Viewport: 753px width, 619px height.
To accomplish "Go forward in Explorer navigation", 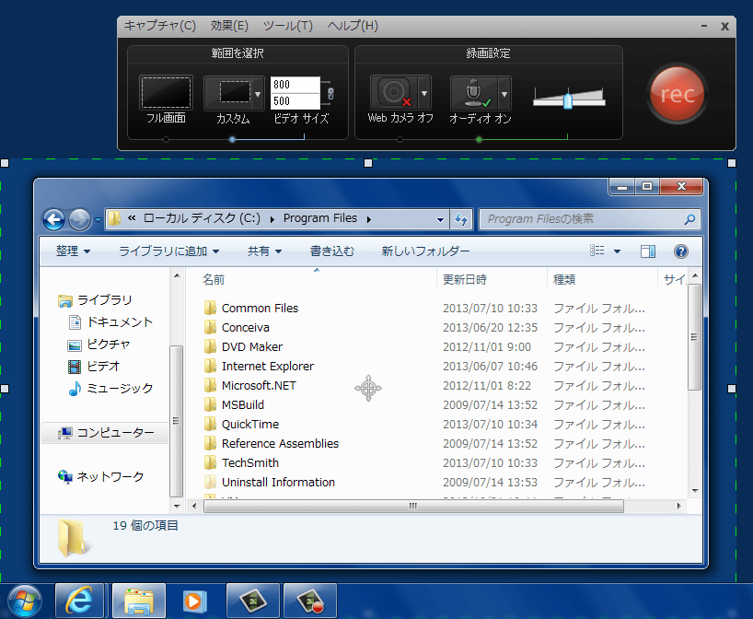I will (79, 219).
